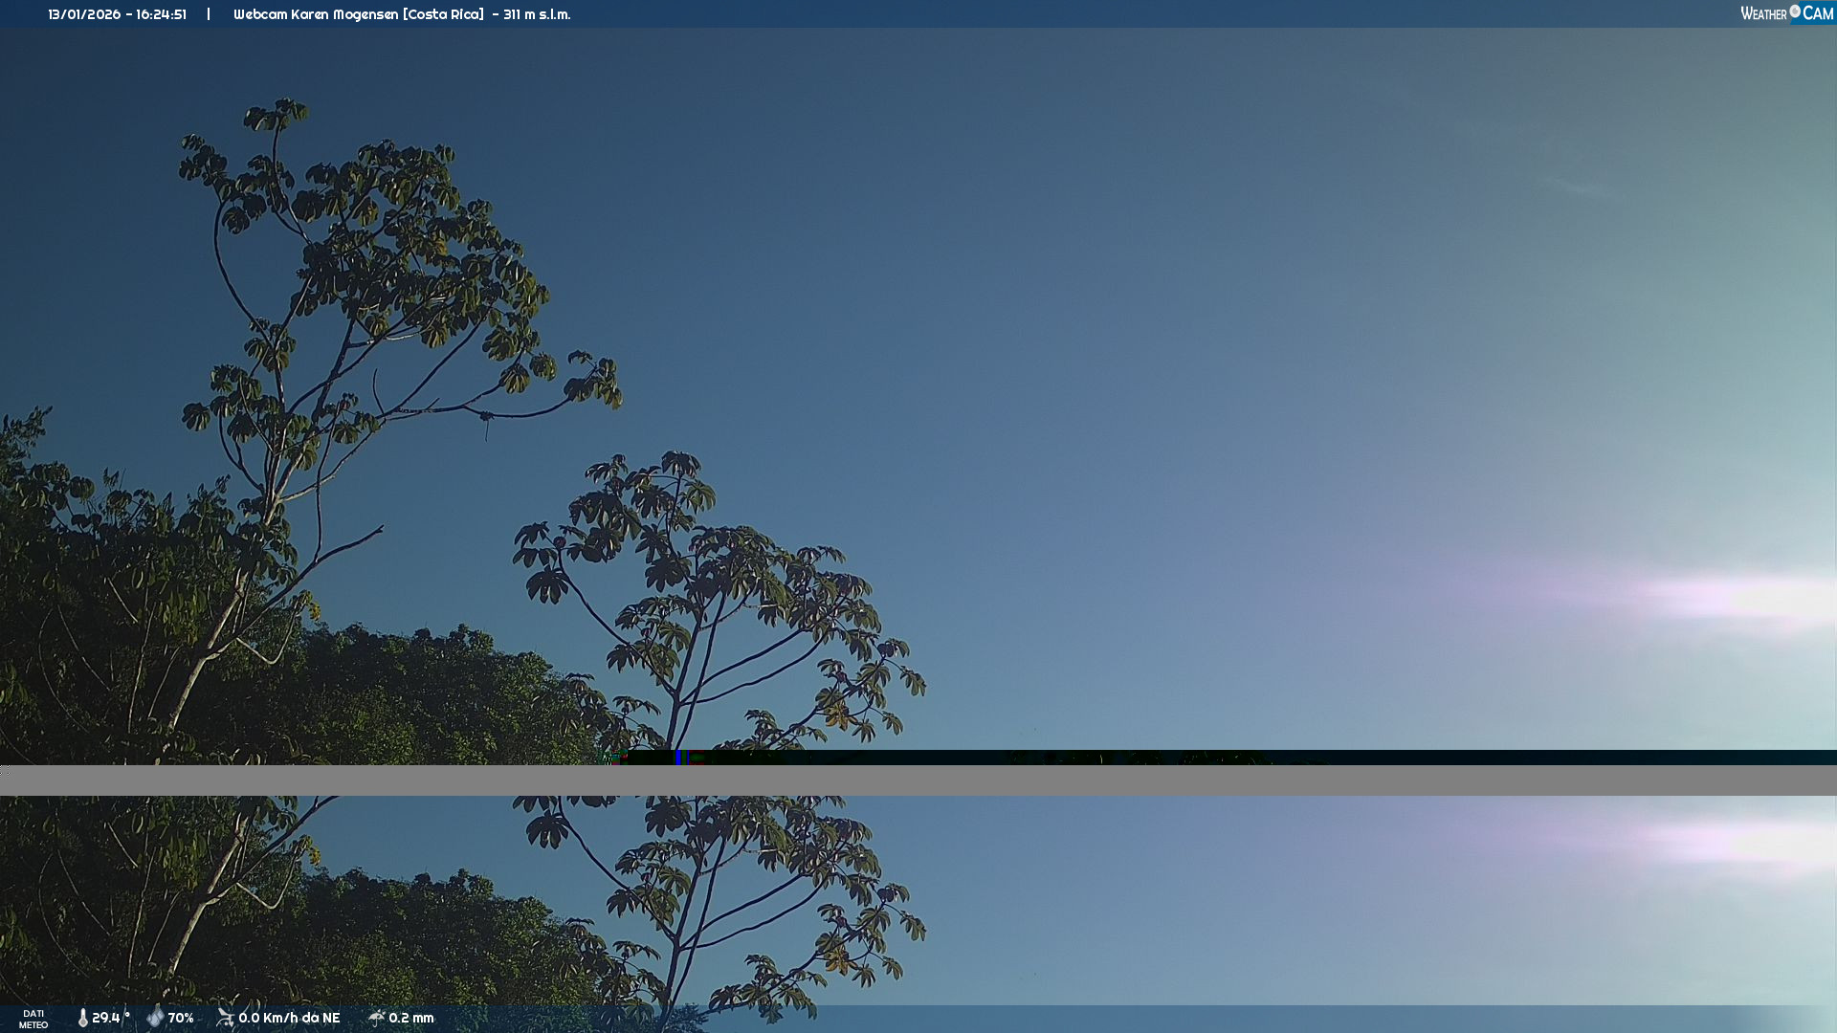Click the 311 m s.l.m. altitude text
This screenshot has height=1033, width=1837.
pyautogui.click(x=537, y=14)
